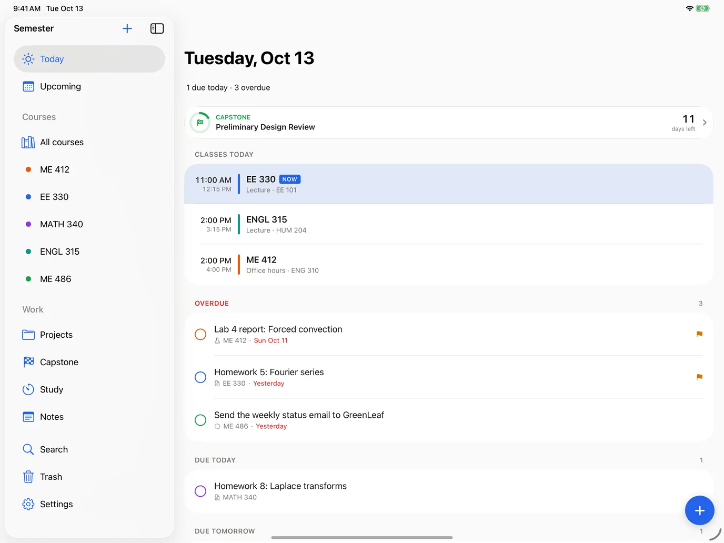
Task: Open the ME 486 course
Action: point(89,279)
